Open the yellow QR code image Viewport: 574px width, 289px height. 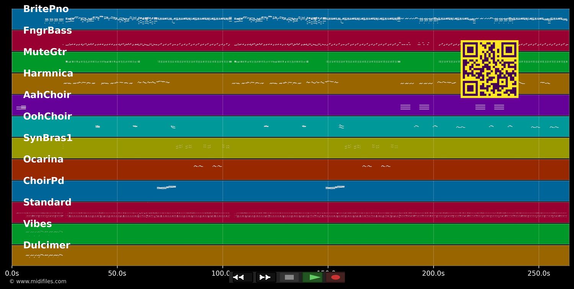489,69
